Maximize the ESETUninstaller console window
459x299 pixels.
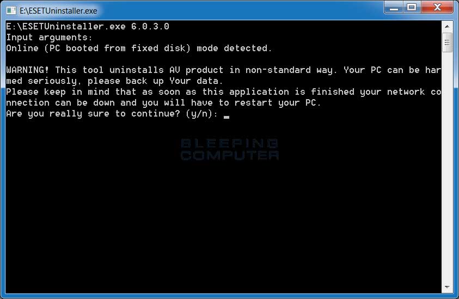pos(412,7)
